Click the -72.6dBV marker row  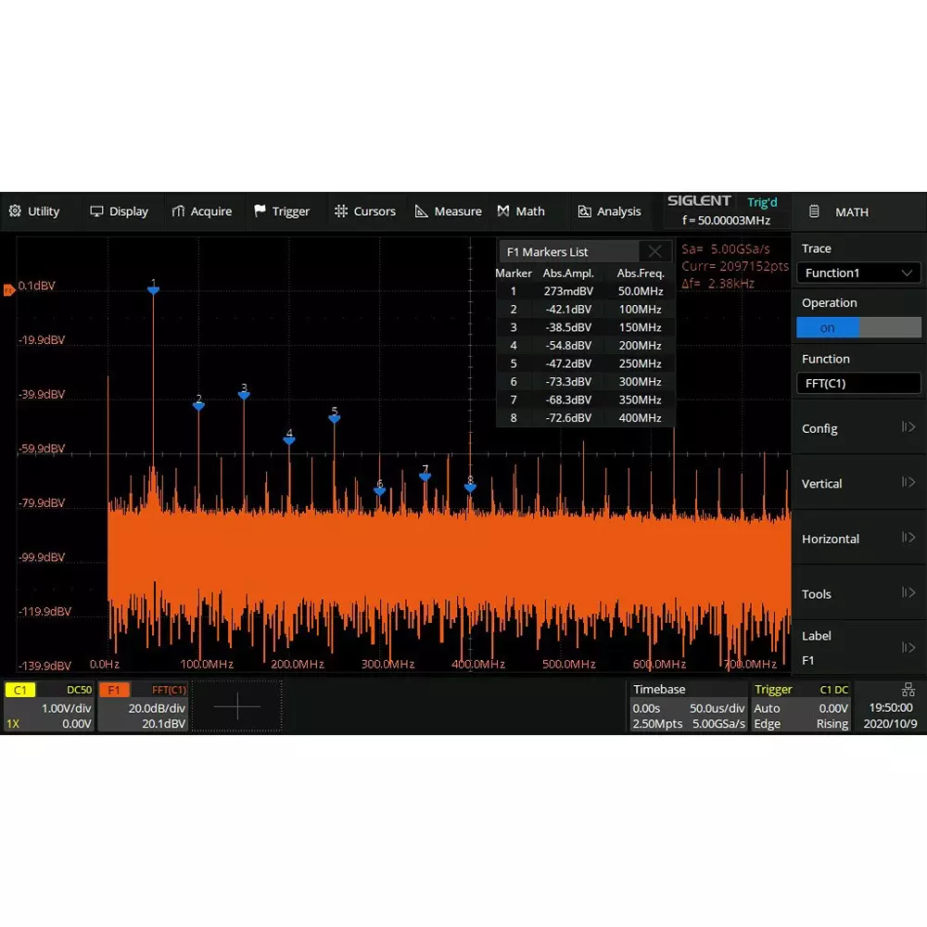point(585,417)
